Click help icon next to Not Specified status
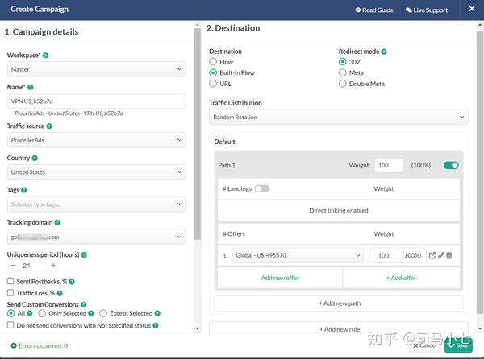Viewport: 484px width, 359px height. (x=156, y=326)
